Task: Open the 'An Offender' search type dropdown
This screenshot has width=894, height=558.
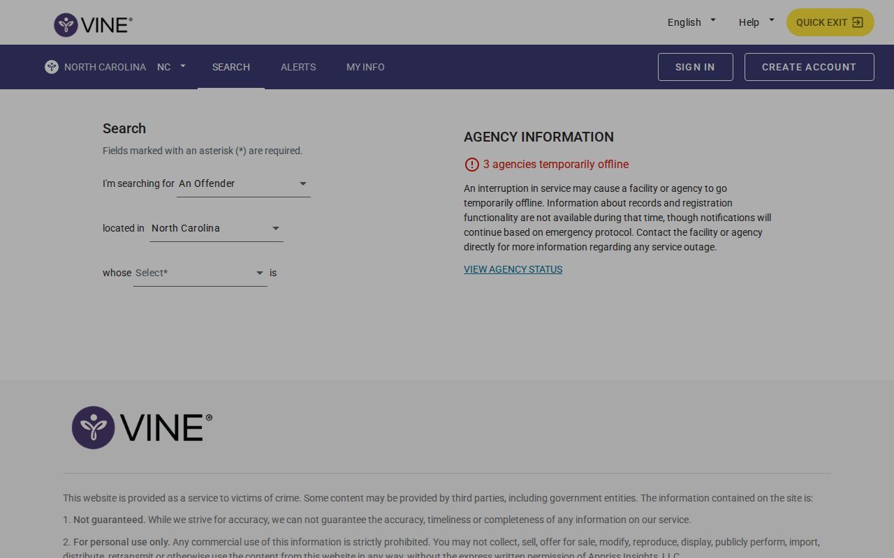Action: click(x=243, y=183)
